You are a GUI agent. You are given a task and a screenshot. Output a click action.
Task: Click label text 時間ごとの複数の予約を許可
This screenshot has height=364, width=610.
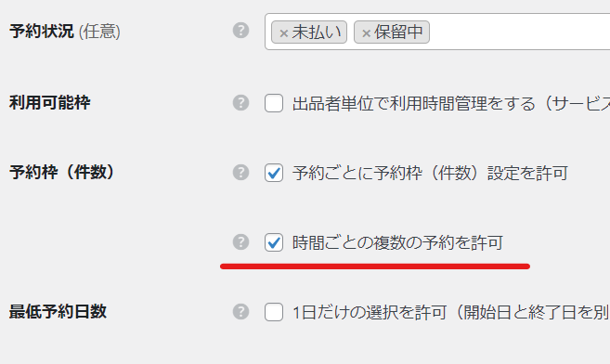click(397, 242)
